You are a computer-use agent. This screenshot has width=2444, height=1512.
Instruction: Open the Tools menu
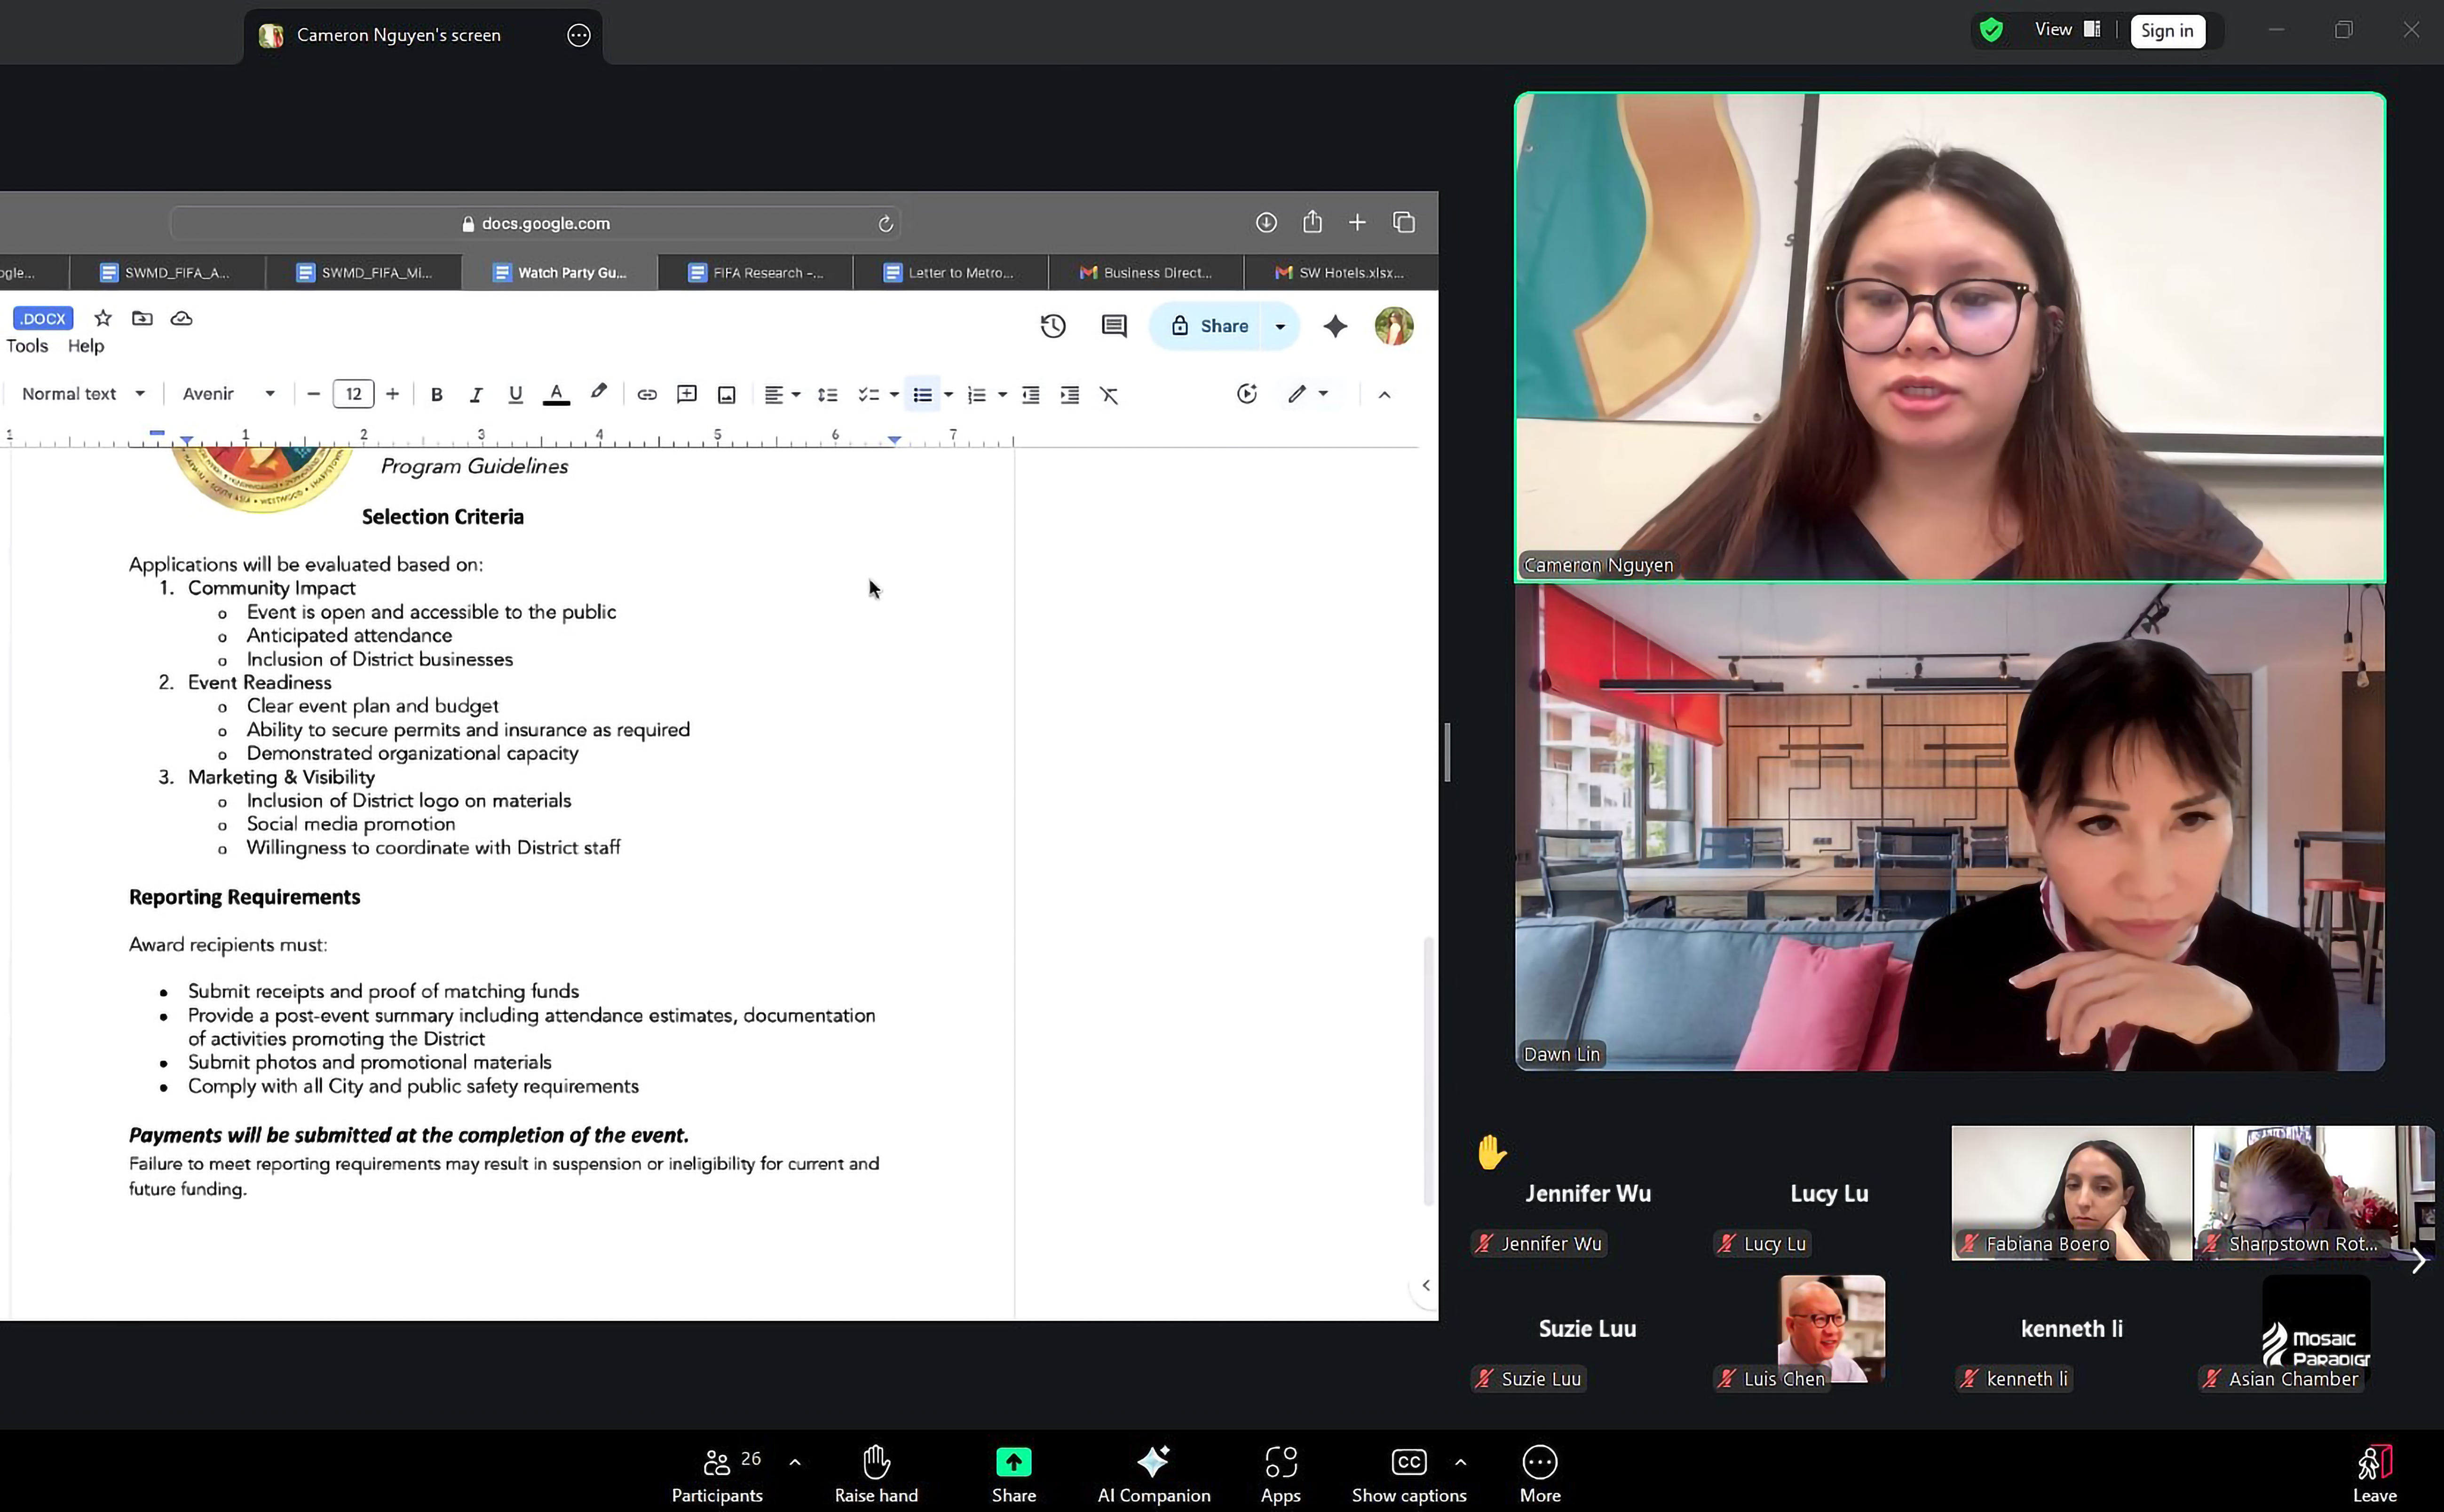27,346
